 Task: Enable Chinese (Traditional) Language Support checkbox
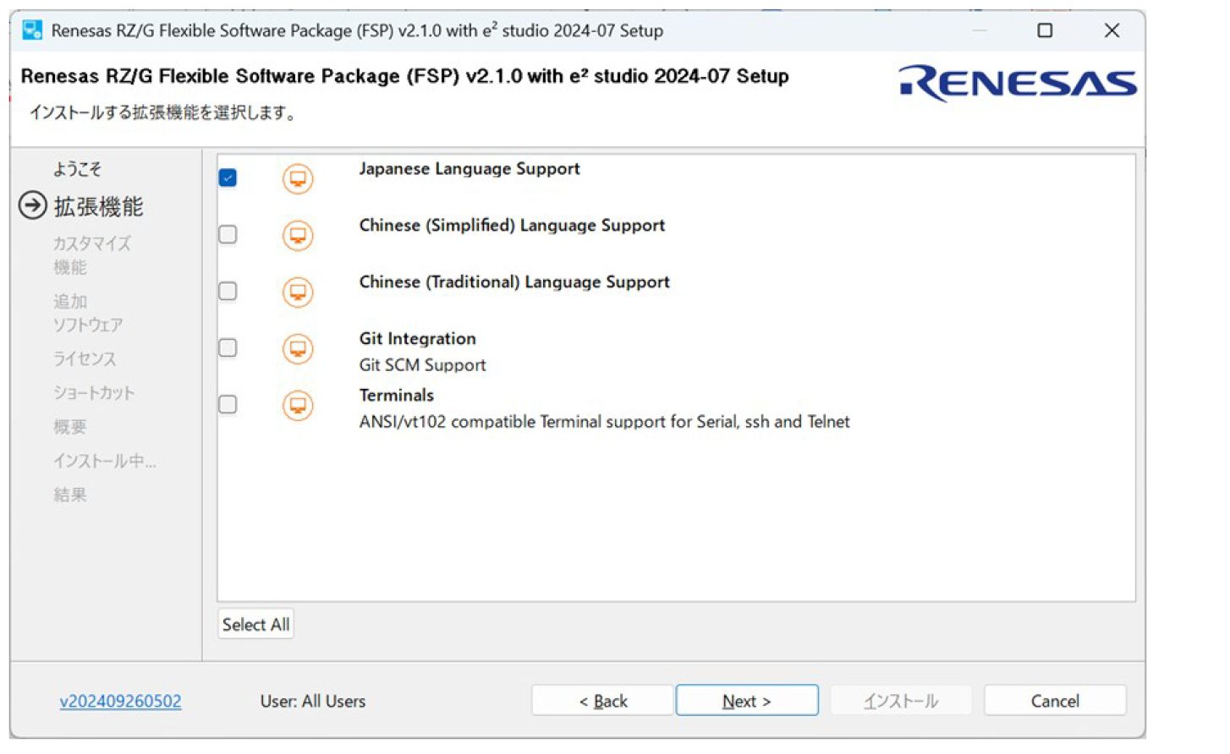click(x=228, y=291)
